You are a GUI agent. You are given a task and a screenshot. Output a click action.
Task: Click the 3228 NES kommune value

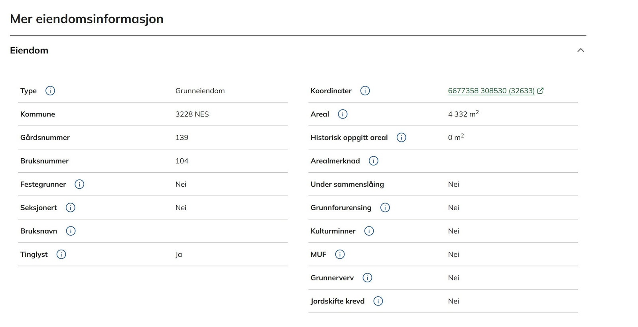[192, 114]
